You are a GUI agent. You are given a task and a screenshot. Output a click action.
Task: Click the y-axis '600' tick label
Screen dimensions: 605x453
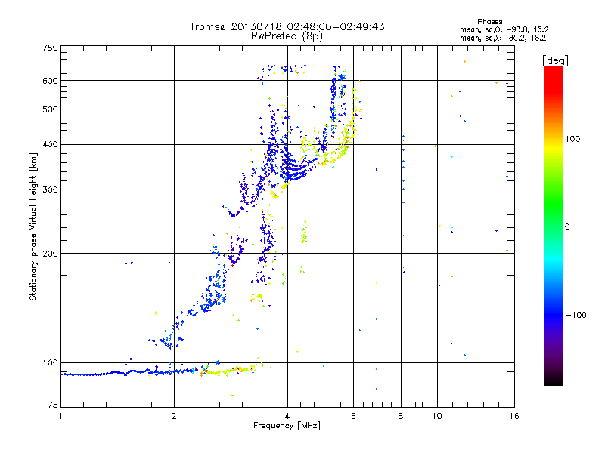click(x=50, y=81)
